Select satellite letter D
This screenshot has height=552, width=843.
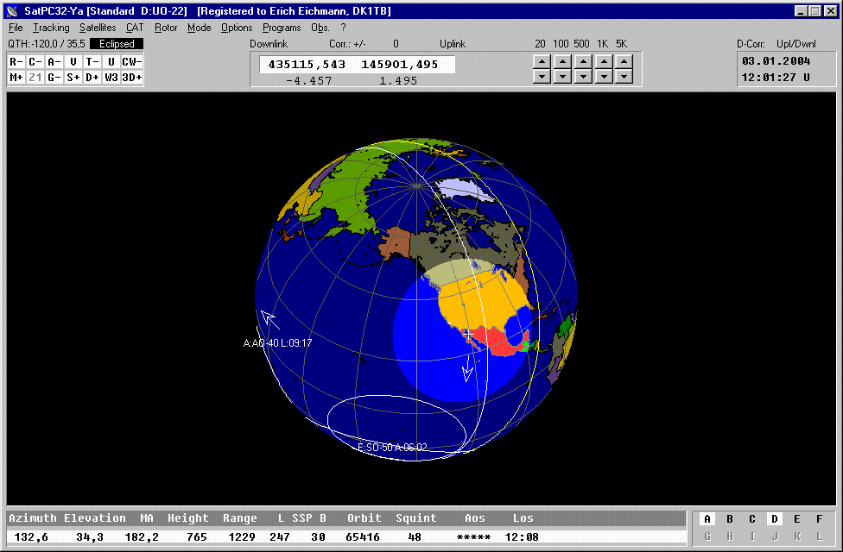[775, 519]
